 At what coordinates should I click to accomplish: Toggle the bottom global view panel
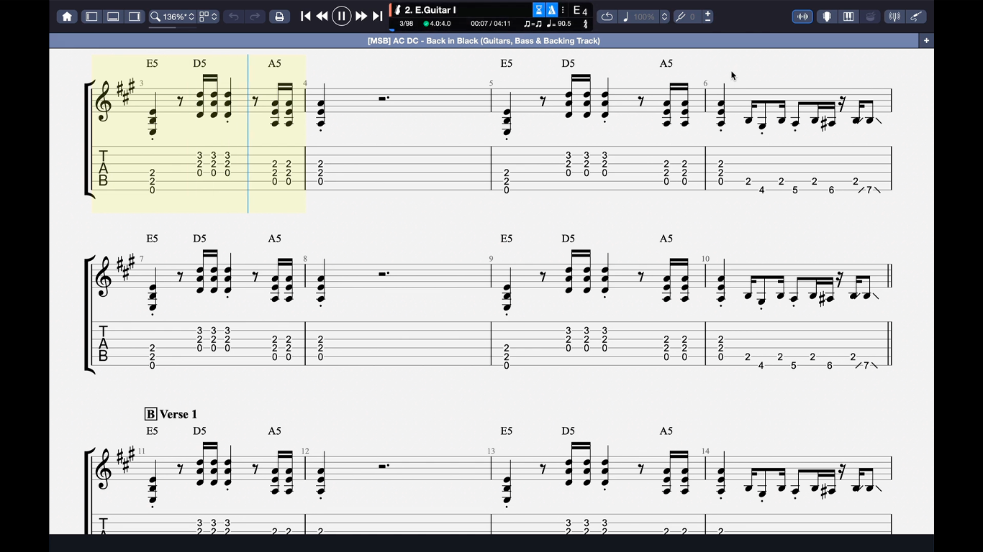pyautogui.click(x=113, y=17)
